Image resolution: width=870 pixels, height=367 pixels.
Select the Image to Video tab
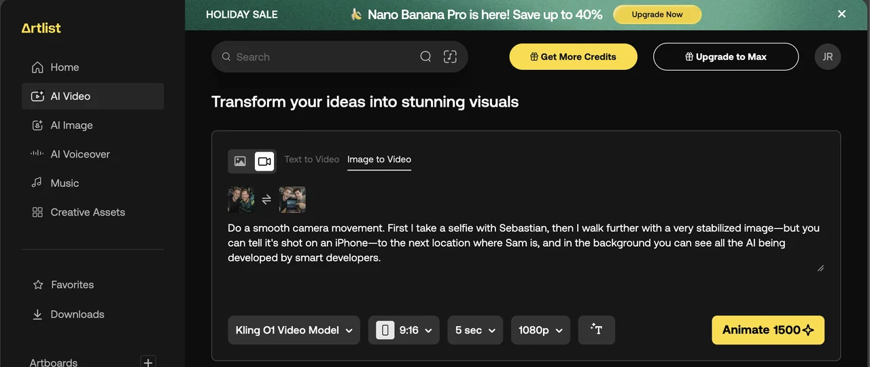(x=379, y=159)
